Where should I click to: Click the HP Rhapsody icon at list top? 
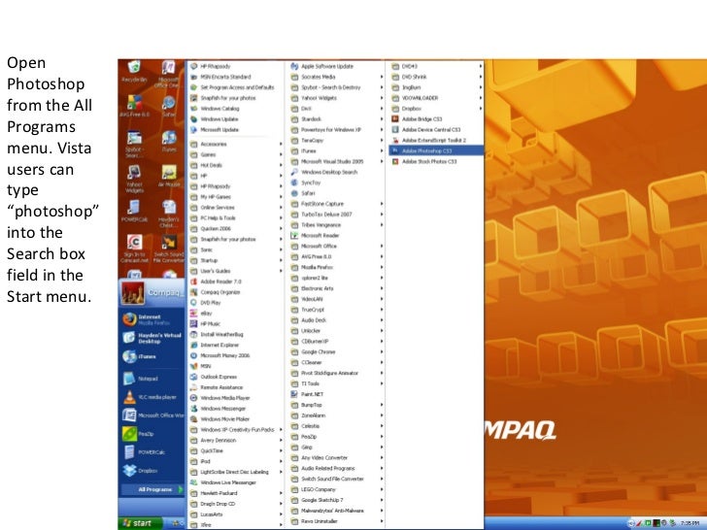[194, 66]
